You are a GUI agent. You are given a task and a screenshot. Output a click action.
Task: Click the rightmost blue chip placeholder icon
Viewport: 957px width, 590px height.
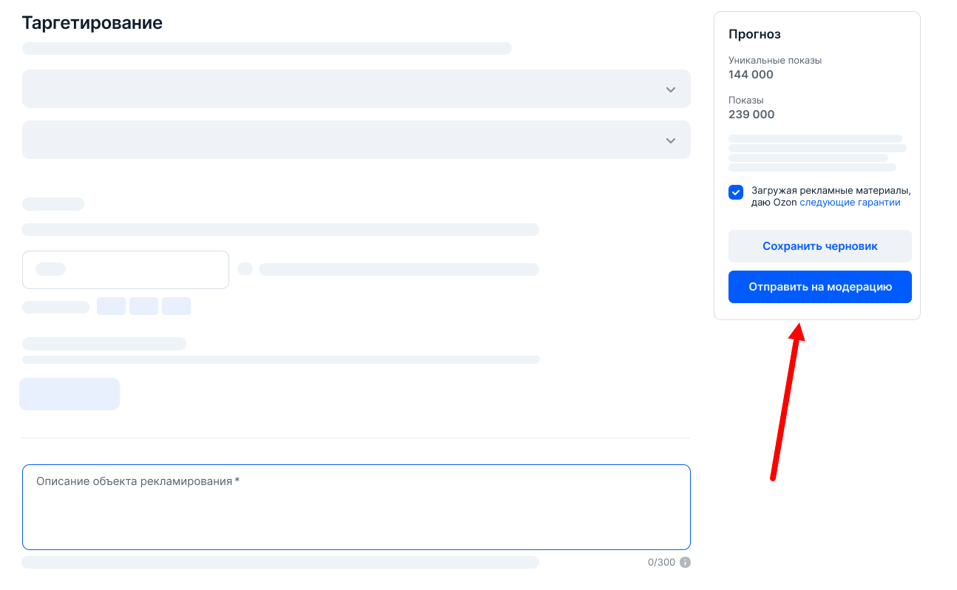(176, 305)
